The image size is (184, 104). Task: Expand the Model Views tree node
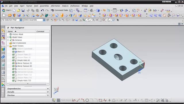pyautogui.click(x=8, y=37)
